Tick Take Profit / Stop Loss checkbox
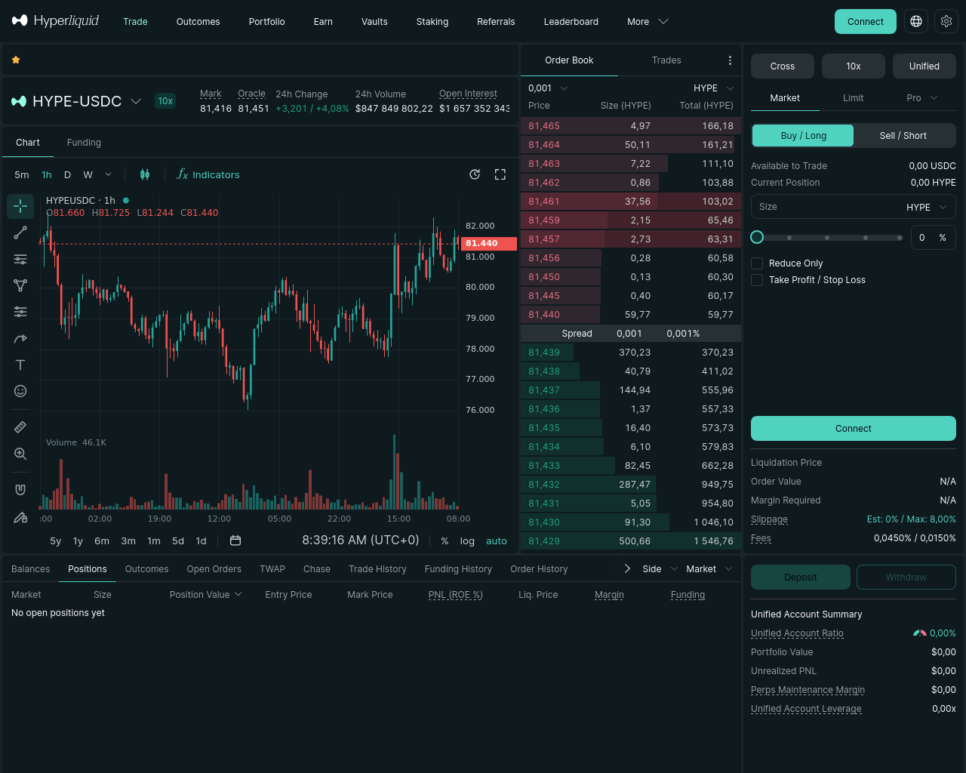 coord(757,280)
